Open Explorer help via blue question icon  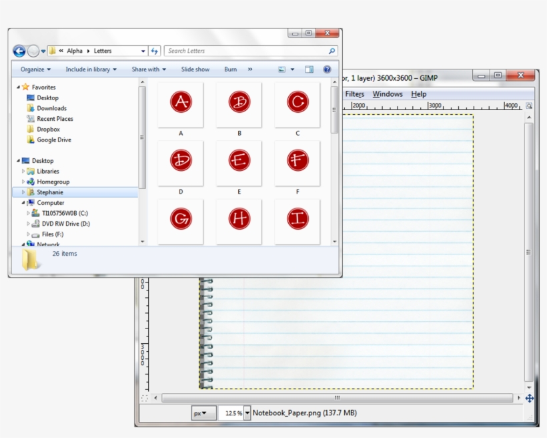click(327, 69)
